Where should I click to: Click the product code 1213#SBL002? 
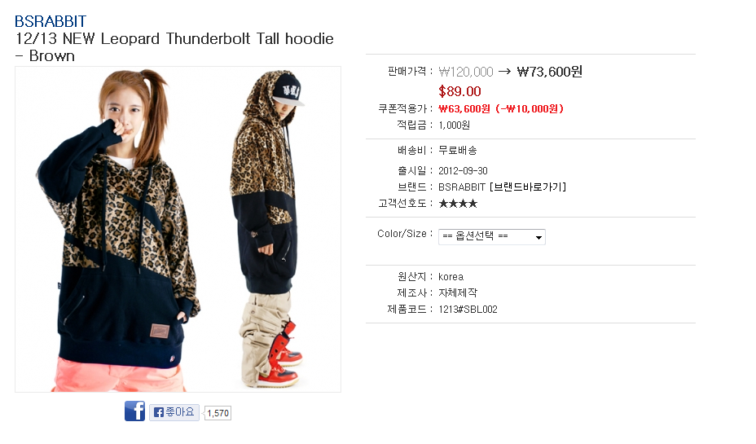(468, 310)
